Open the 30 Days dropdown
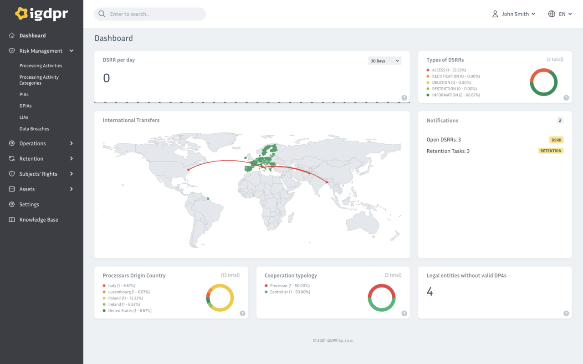The image size is (583, 364). (x=384, y=60)
